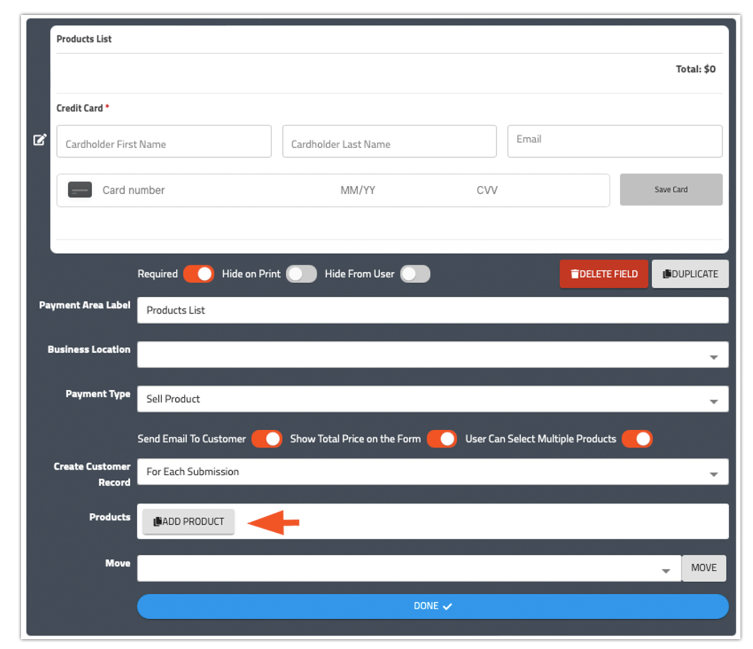Toggle the Required switch
753x649 pixels.
[199, 274]
